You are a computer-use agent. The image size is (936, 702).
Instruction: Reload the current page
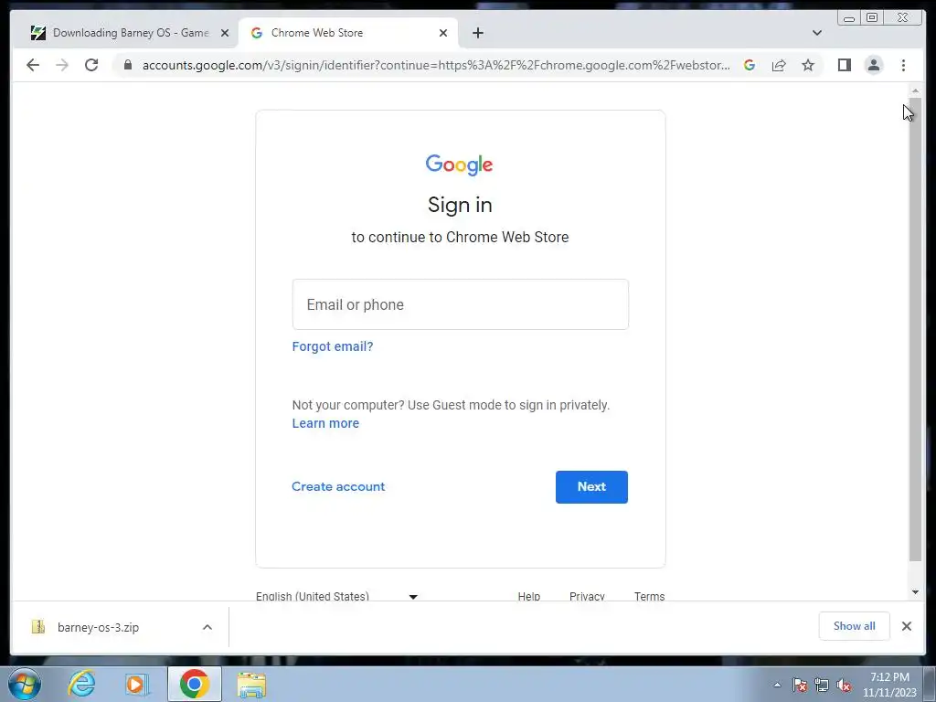(91, 65)
